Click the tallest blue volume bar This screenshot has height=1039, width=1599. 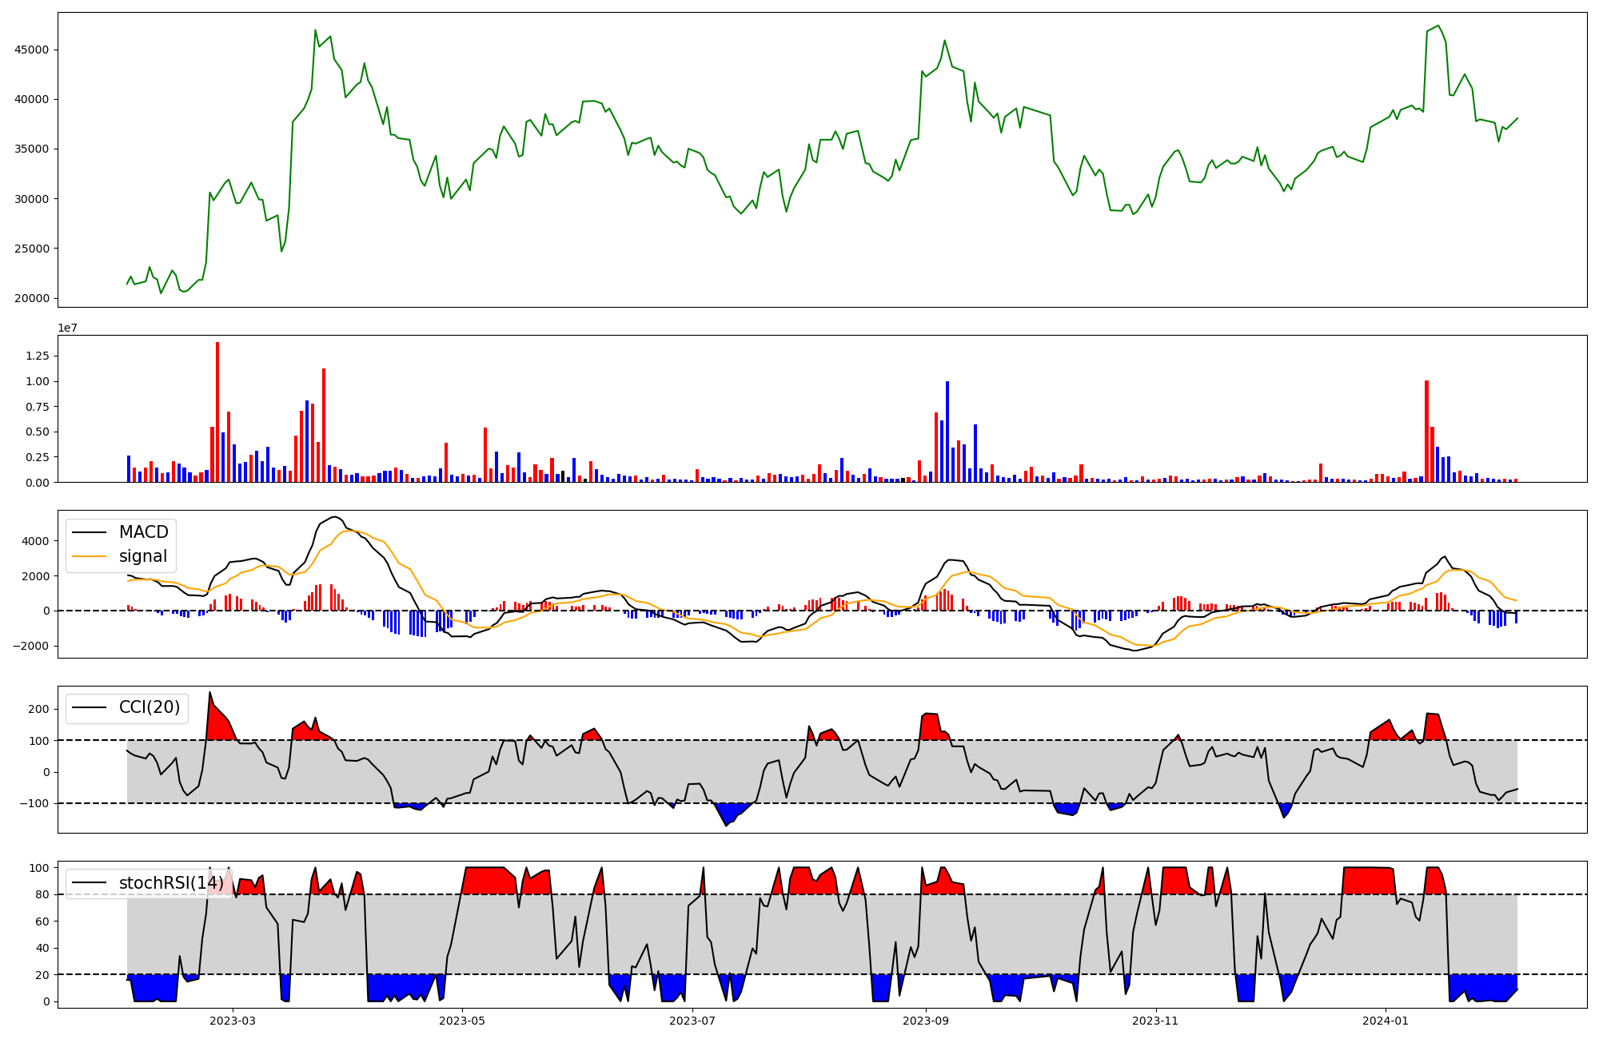click(x=947, y=432)
